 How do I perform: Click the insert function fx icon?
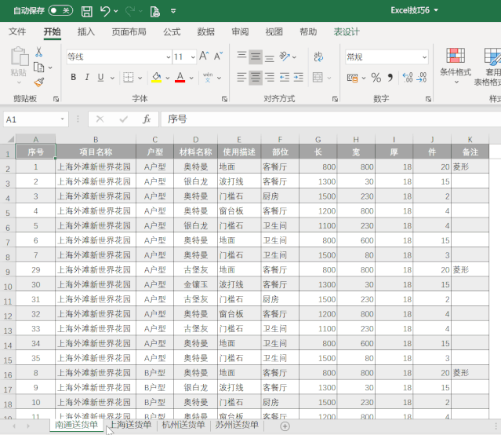146,119
